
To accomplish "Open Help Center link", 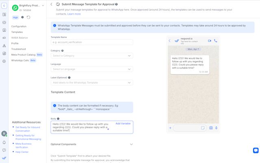I will [x=22, y=152].
